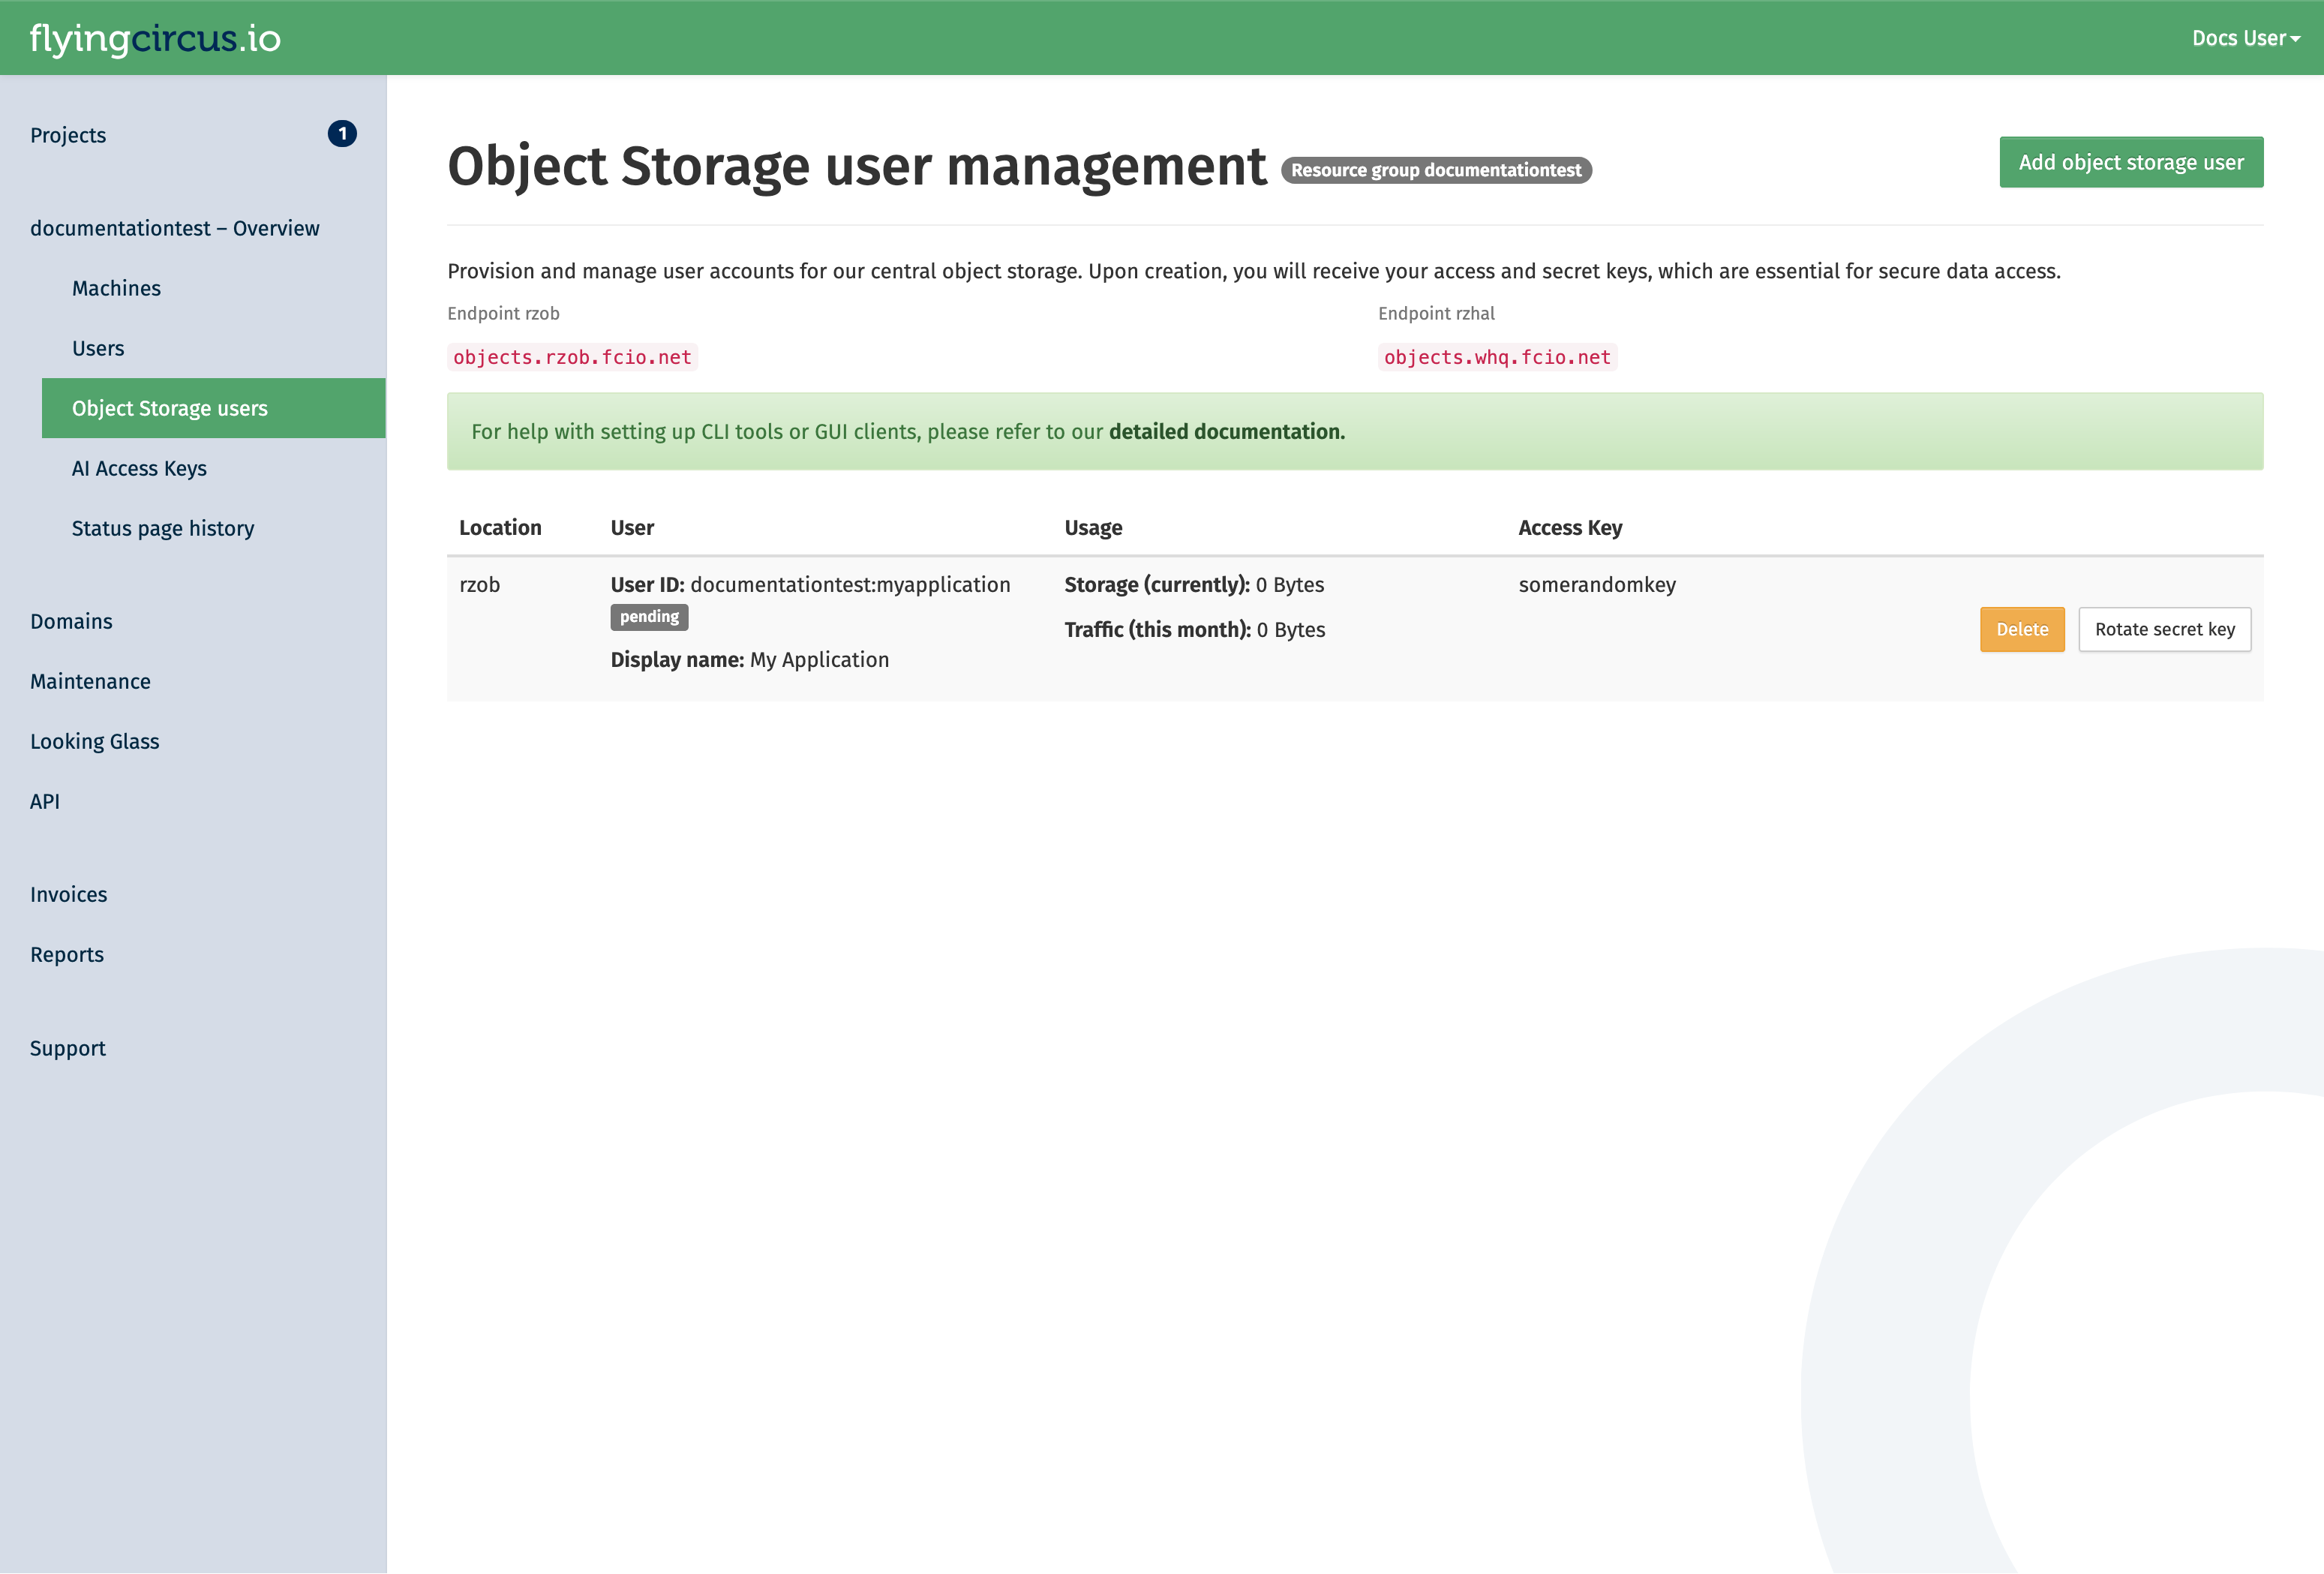Open documentationtest – Overview

pyautogui.click(x=175, y=228)
